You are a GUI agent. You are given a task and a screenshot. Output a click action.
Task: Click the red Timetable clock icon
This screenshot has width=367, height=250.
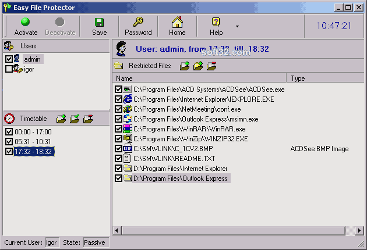[x=9, y=119]
